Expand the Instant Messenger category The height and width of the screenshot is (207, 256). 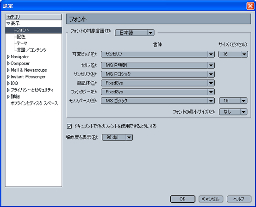tap(8, 77)
